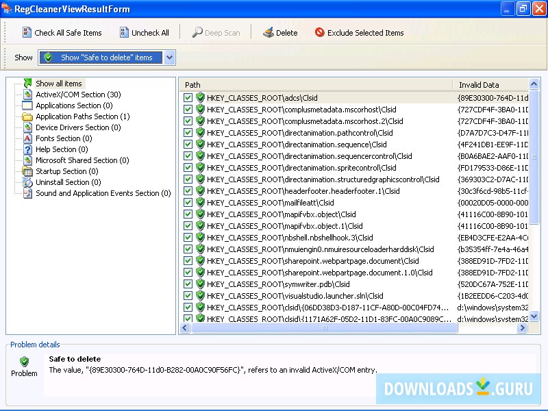548x411 pixels.
Task: Click the Sound and Application Events icon
Action: tap(27, 193)
